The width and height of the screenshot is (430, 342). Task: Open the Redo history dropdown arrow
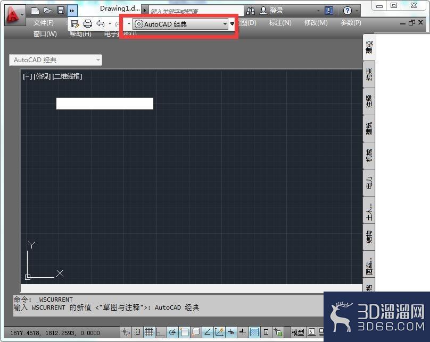[x=129, y=24]
